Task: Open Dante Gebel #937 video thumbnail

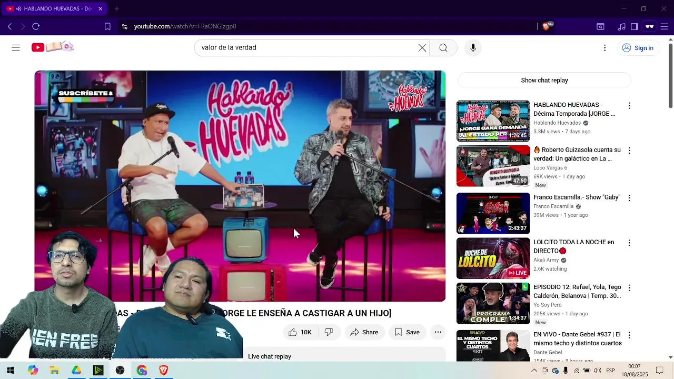Action: click(493, 345)
